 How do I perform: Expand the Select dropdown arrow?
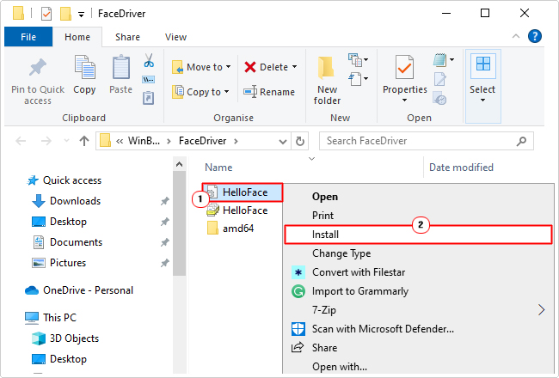[x=482, y=101]
